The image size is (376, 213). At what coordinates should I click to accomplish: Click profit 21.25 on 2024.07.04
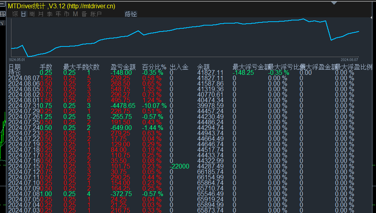tap(119, 205)
